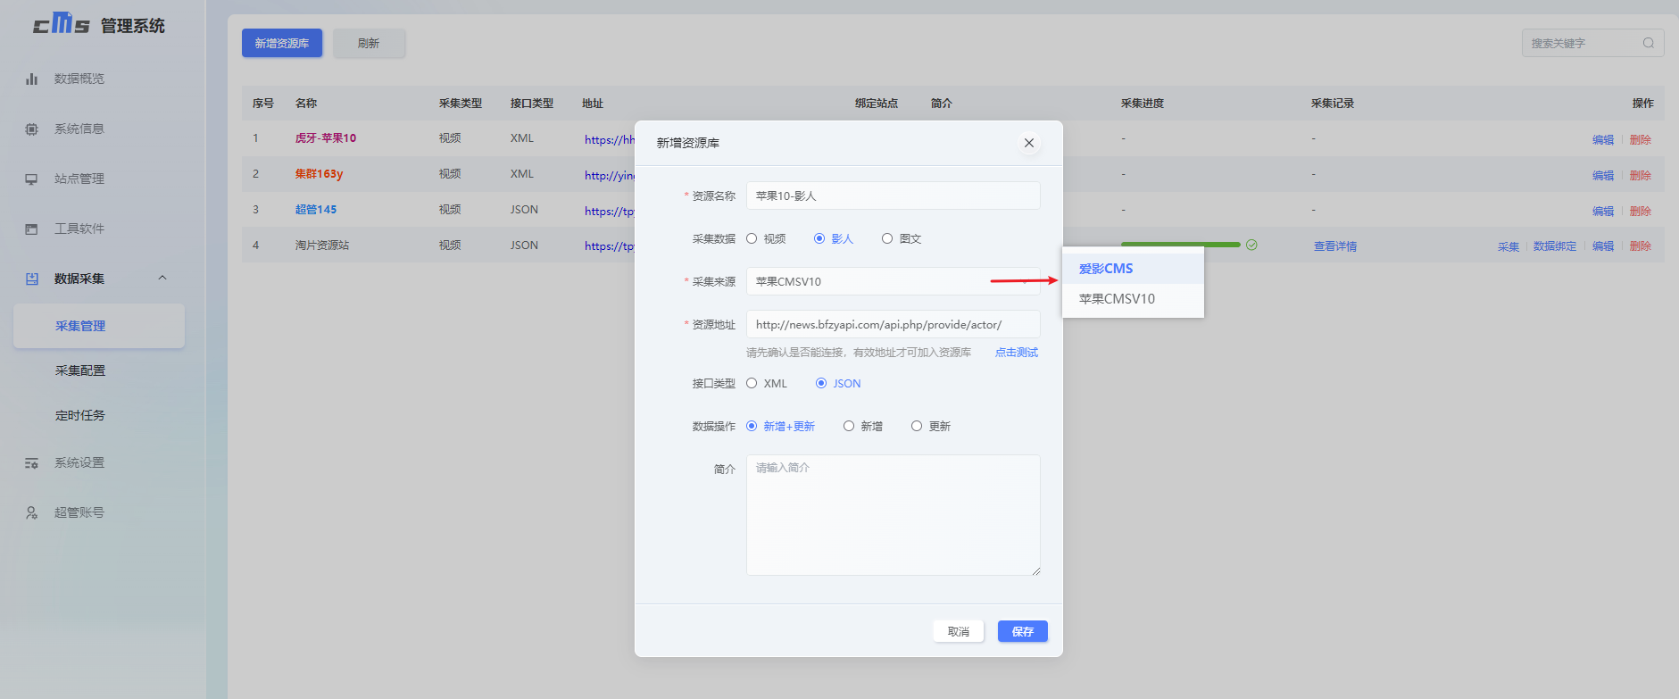Click 编辑 for 集群163y row
Image resolution: width=1679 pixels, height=699 pixels.
point(1603,176)
